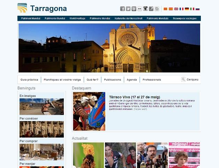Select the British flag for English
The height and width of the screenshot is (168, 219).
[x=176, y=9]
